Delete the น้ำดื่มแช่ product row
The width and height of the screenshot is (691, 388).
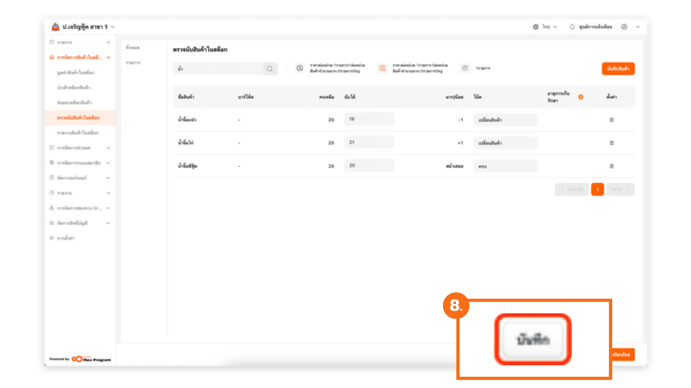611,120
